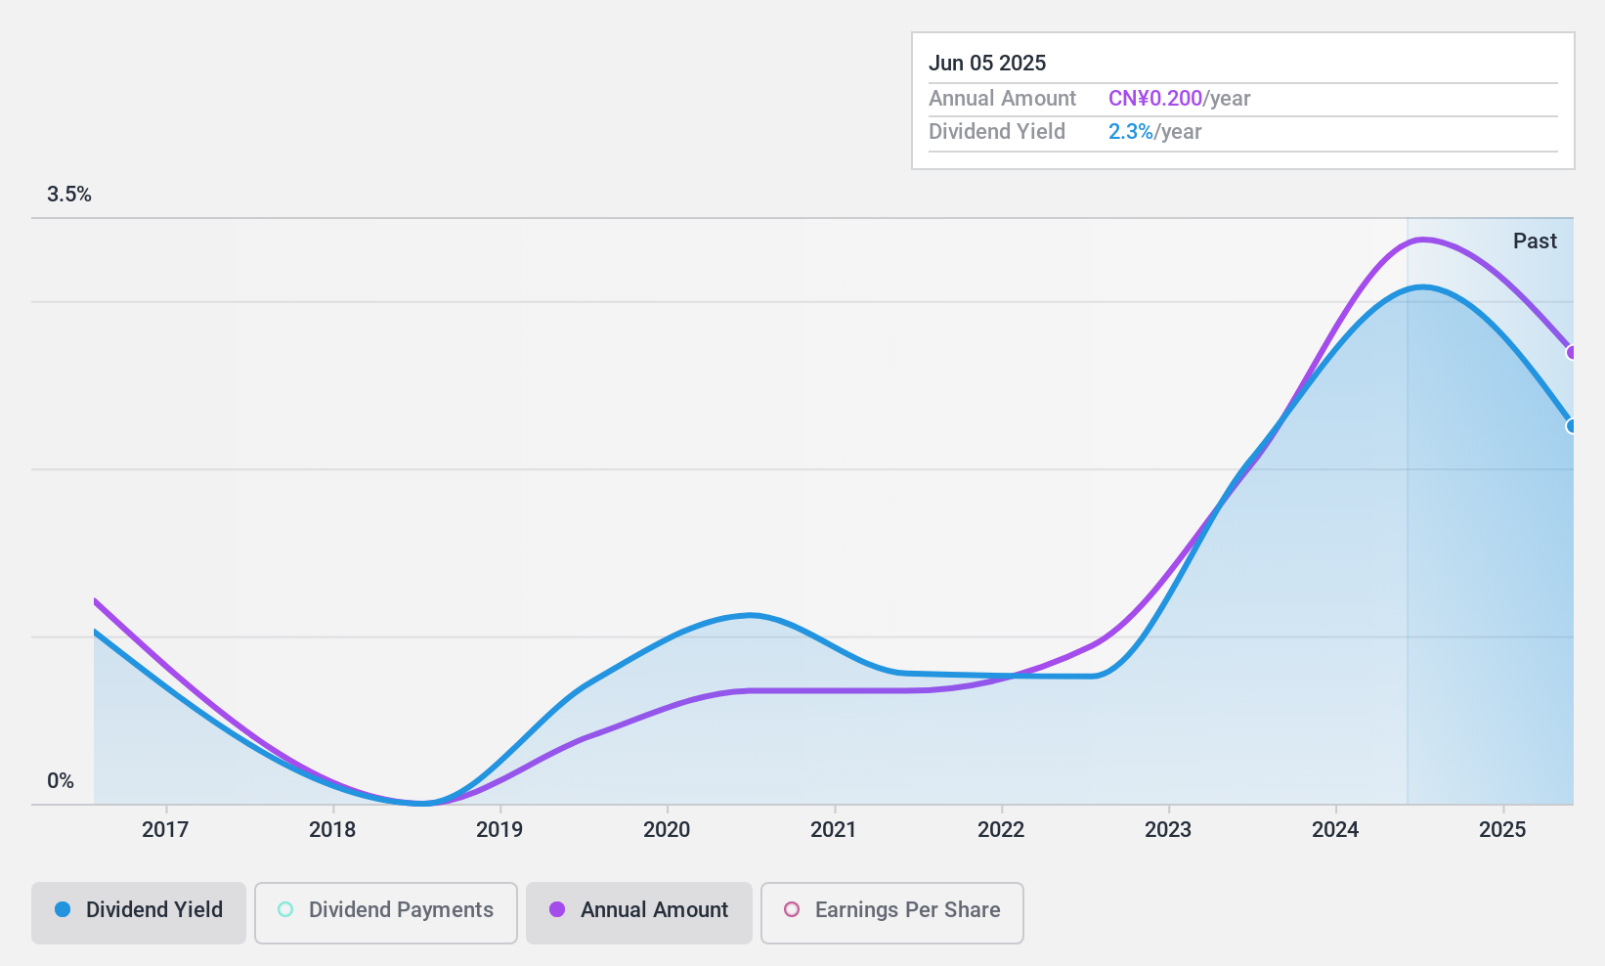The width and height of the screenshot is (1605, 966).
Task: Click the Annual Amount tooltip row label
Action: click(1002, 98)
